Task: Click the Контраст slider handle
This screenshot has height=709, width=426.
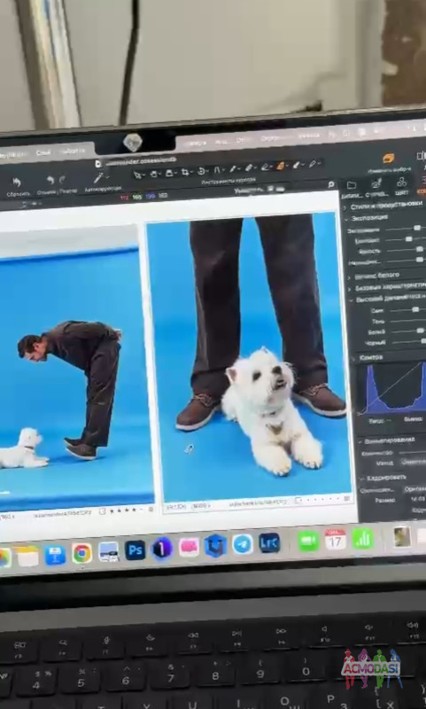Action: click(x=408, y=238)
